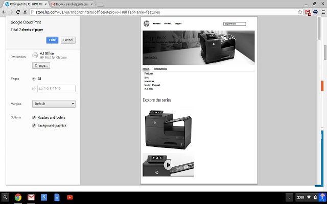Viewport: 327px width, 204px height.
Task: Open the launcher search icon on shelf
Action: 6,197
